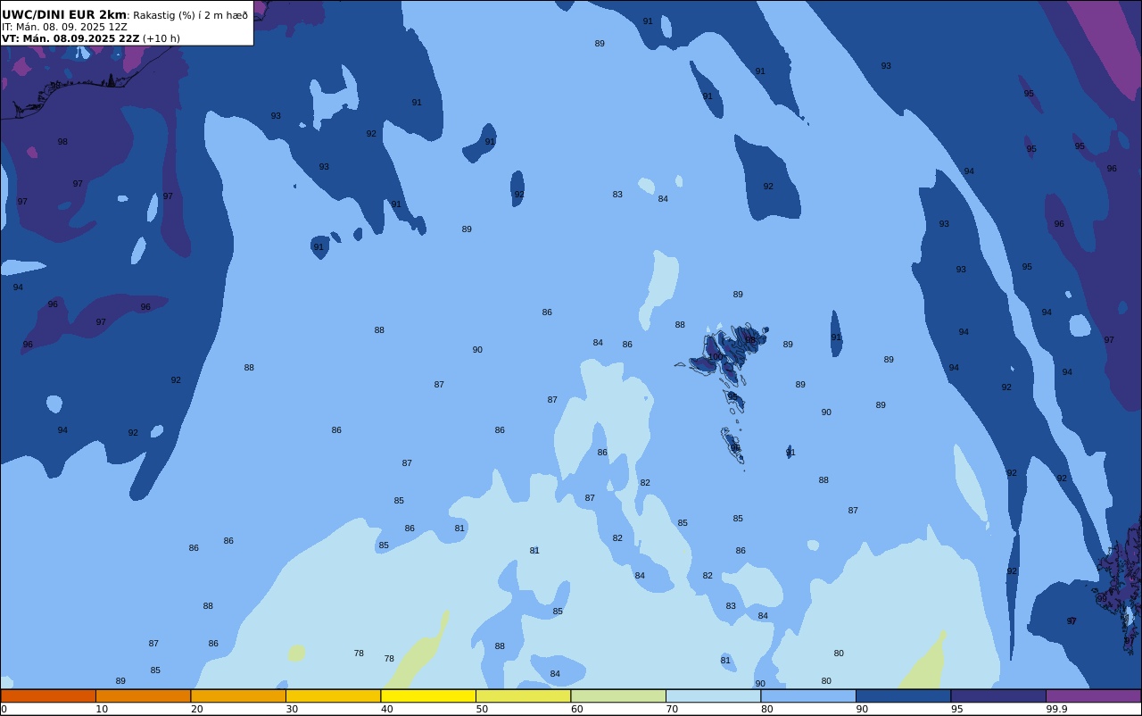This screenshot has height=716, width=1142.
Task: Click the legend tick label 70
Action: [x=672, y=709]
